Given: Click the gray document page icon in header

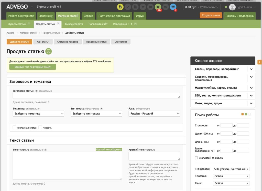Looking at the screenshot, I should [x=135, y=7].
